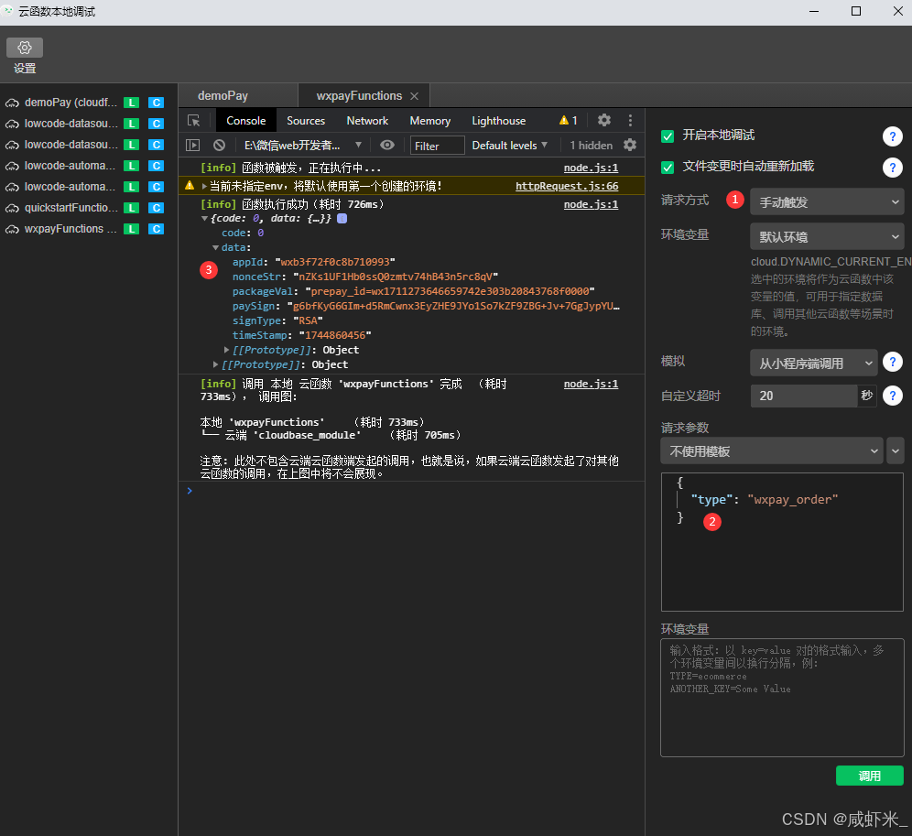This screenshot has width=912, height=836.
Task: Click the object info badge after {code: 0, data}
Action: point(342,218)
